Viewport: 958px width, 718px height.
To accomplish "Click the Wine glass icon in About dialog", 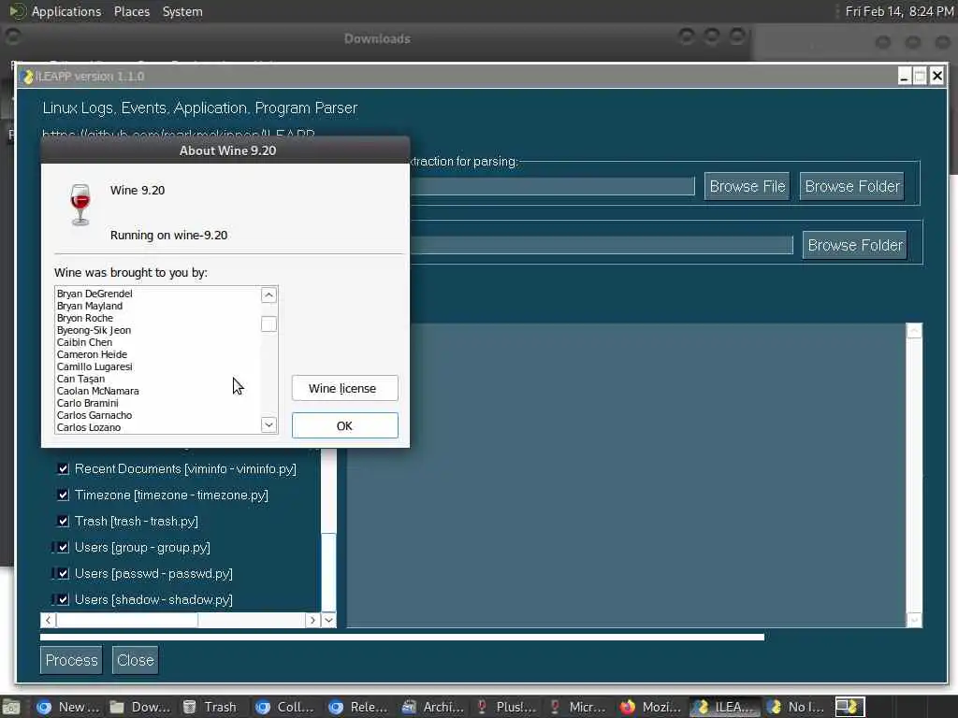I will [x=80, y=205].
